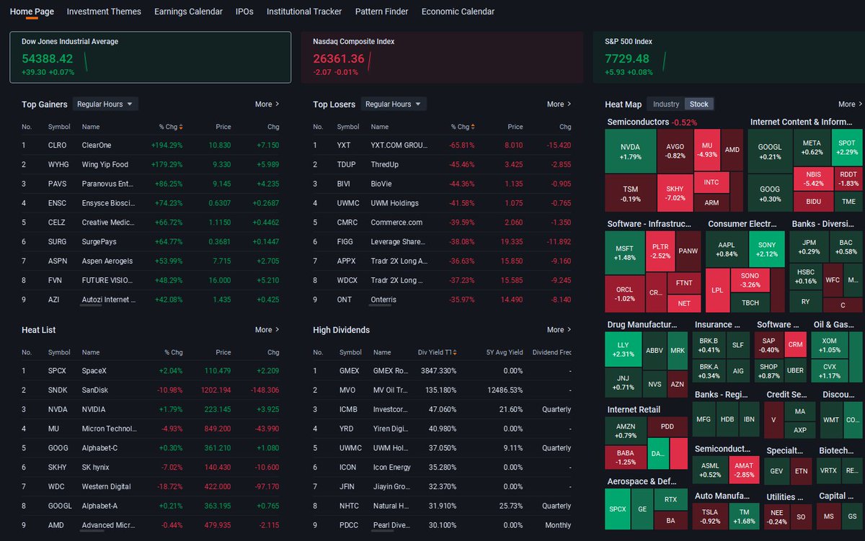Click the Dow Jones mini trend chart
The image size is (865, 541).
coord(86,61)
